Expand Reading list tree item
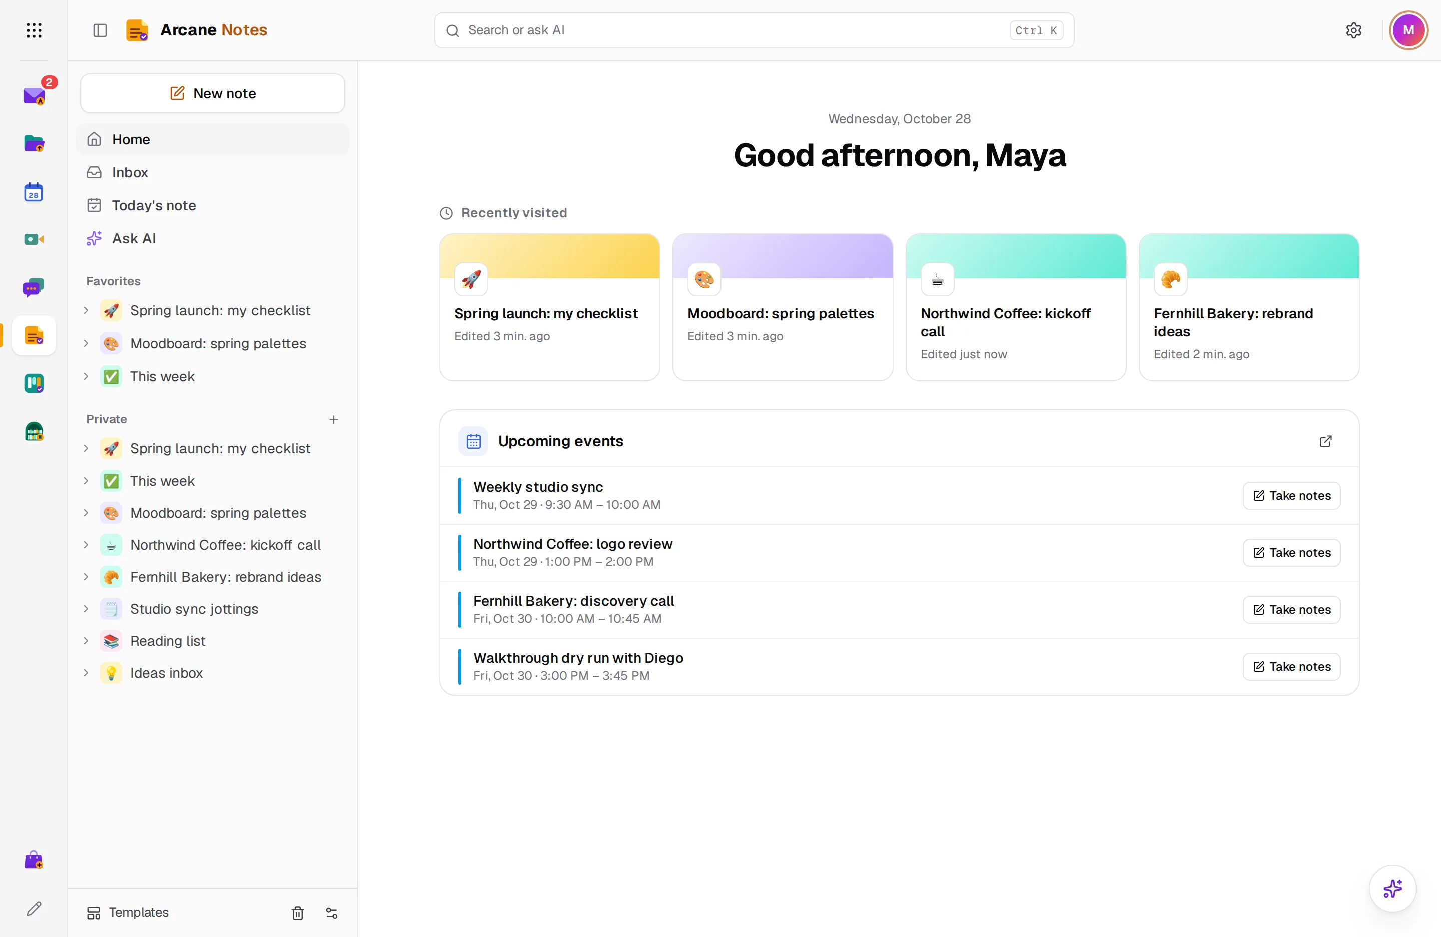 pos(86,640)
